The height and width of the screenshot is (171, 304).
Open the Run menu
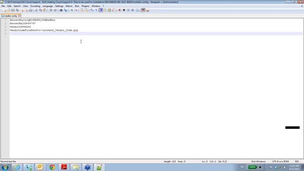click(77, 6)
